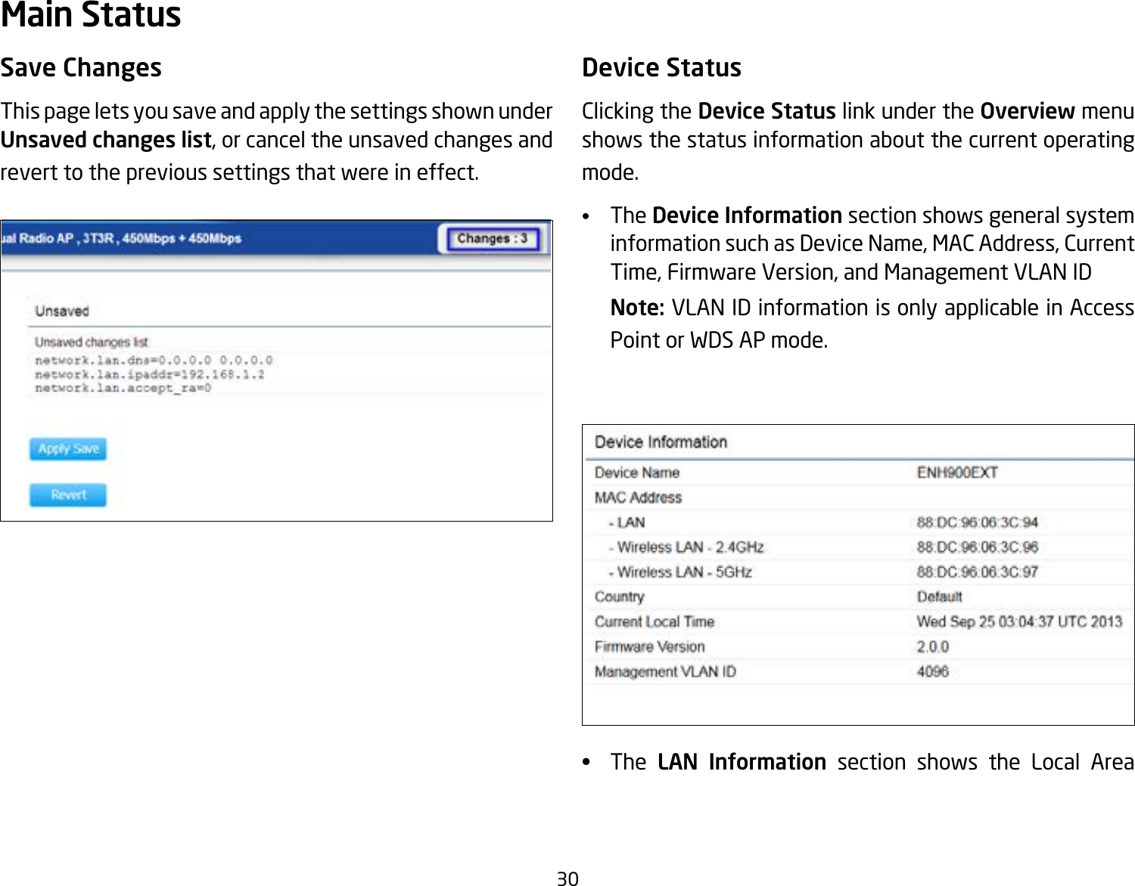This screenshot has height=886, width=1135.
Task: Click the Country label
Action: click(x=619, y=597)
